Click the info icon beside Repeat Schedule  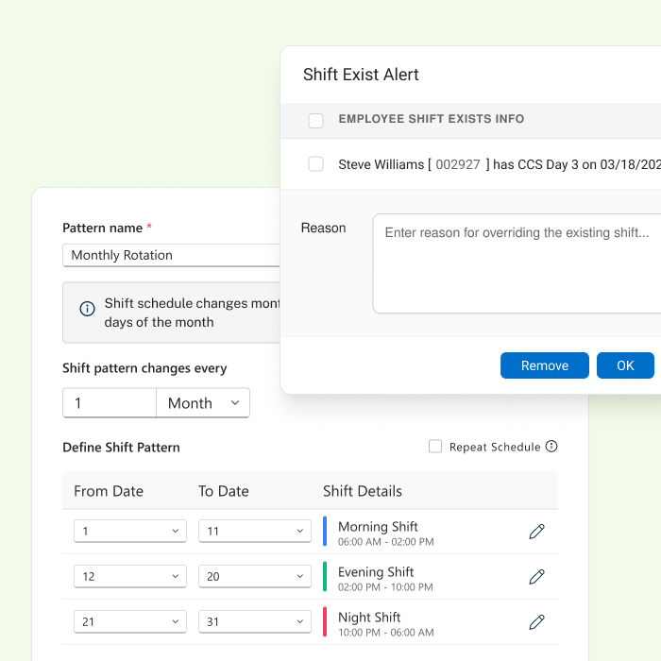(x=551, y=447)
